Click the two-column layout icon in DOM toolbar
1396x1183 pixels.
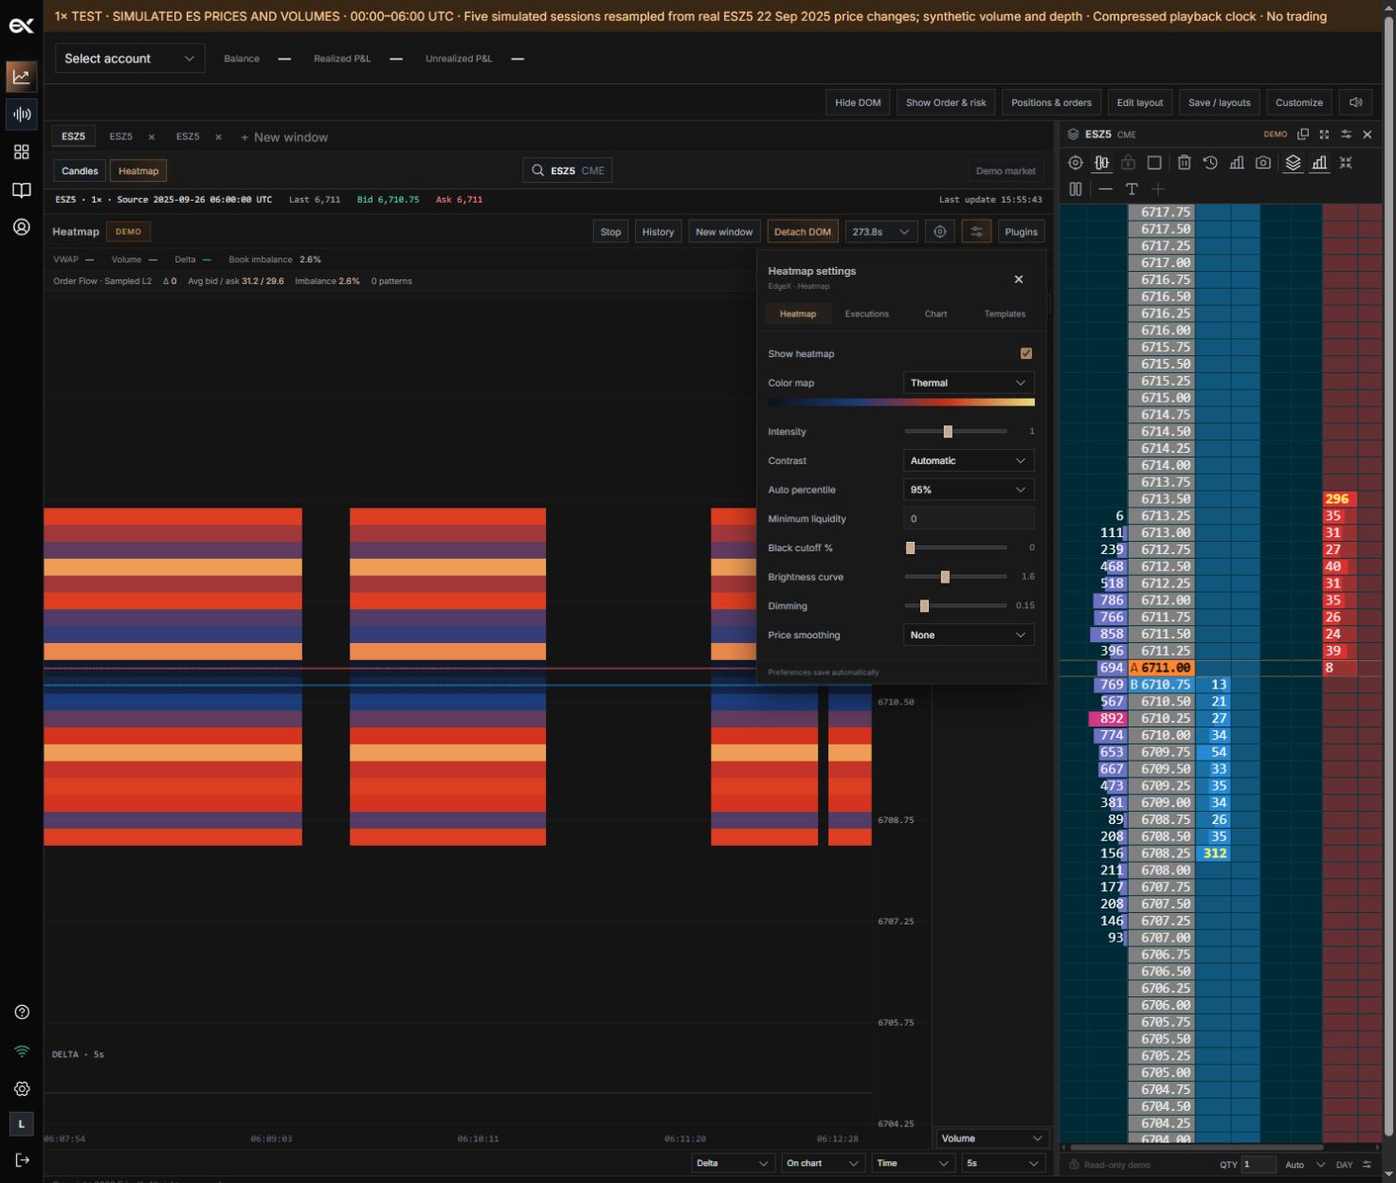tap(1075, 189)
